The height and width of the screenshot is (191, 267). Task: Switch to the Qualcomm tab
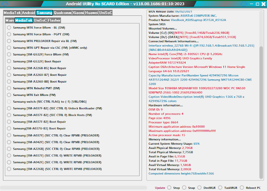(63, 13)
